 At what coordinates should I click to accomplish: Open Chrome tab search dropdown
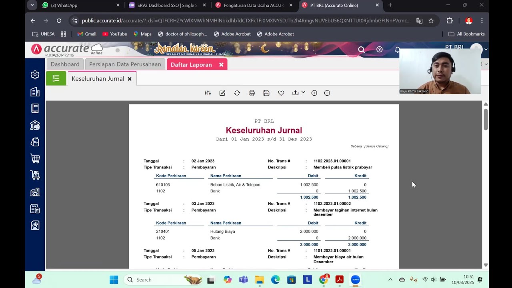pyautogui.click(x=32, y=5)
